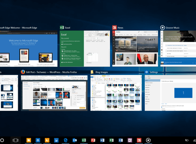Switch to Excel window preview
Viewport: 196px width, 144px height.
click(x=85, y=49)
